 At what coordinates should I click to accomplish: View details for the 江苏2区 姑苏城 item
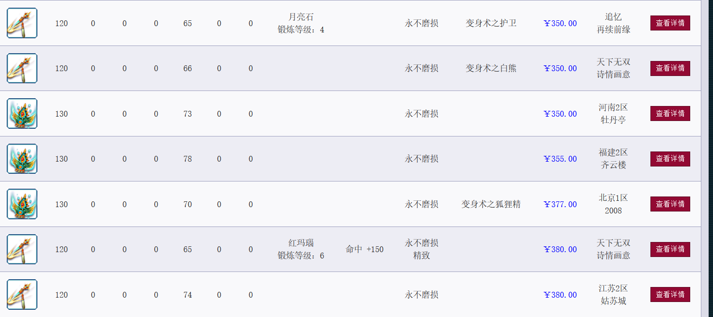pos(670,295)
